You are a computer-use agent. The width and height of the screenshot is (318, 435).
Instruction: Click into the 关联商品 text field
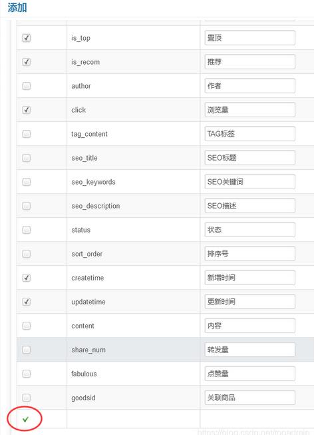coord(250,398)
